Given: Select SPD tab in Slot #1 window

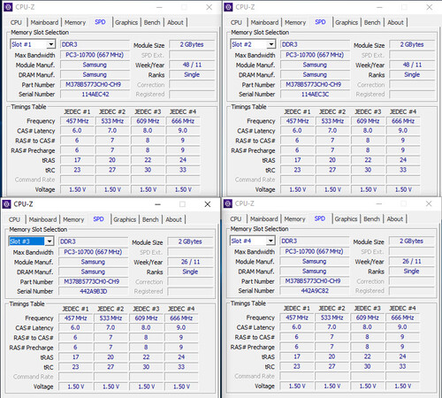Looking at the screenshot, I should coord(100,22).
